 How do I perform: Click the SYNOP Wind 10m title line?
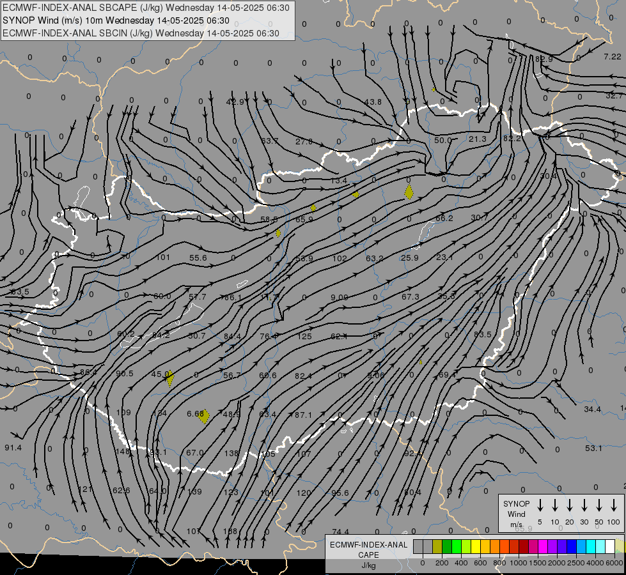[116, 20]
